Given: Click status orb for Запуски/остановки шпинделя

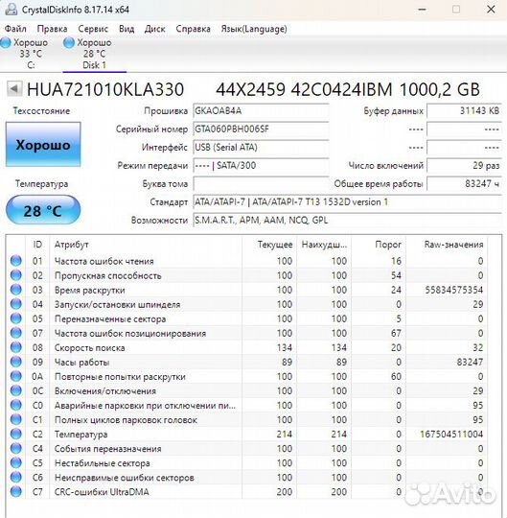Looking at the screenshot, I should click(x=16, y=304).
